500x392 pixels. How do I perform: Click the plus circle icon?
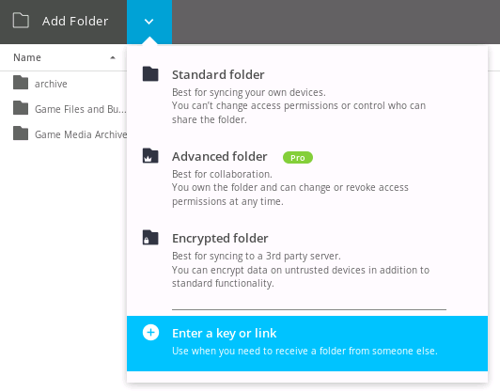pyautogui.click(x=150, y=333)
